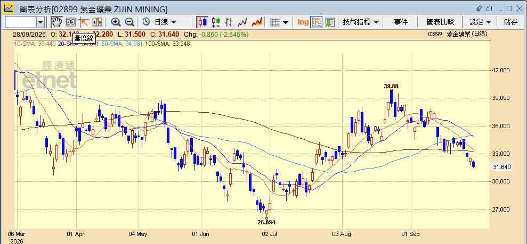This screenshot has width=527, height=244.
Task: Click the grid lines icon
Action: [275, 22]
